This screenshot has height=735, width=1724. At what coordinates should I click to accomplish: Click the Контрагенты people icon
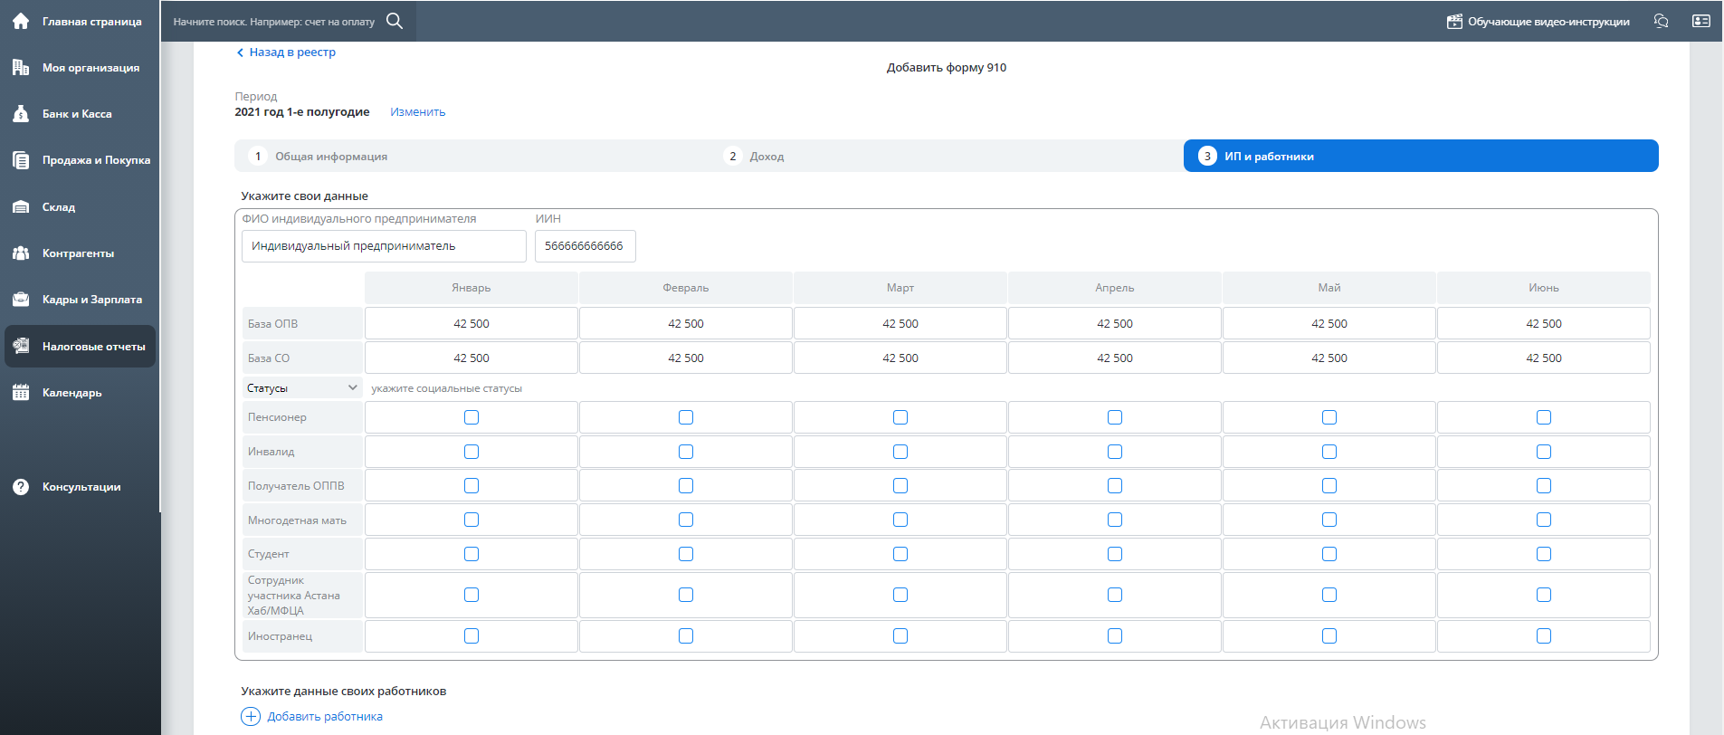[x=21, y=253]
